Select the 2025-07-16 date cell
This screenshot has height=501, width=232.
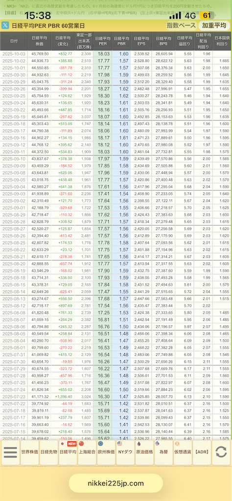tap(14, 425)
